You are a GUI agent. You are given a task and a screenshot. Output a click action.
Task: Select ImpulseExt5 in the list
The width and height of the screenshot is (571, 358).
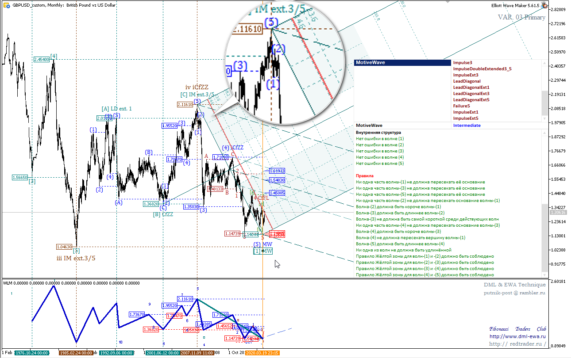click(465, 118)
